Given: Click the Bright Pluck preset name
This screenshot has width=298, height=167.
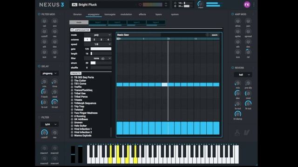Looking at the screenshot, I should [x=88, y=5].
